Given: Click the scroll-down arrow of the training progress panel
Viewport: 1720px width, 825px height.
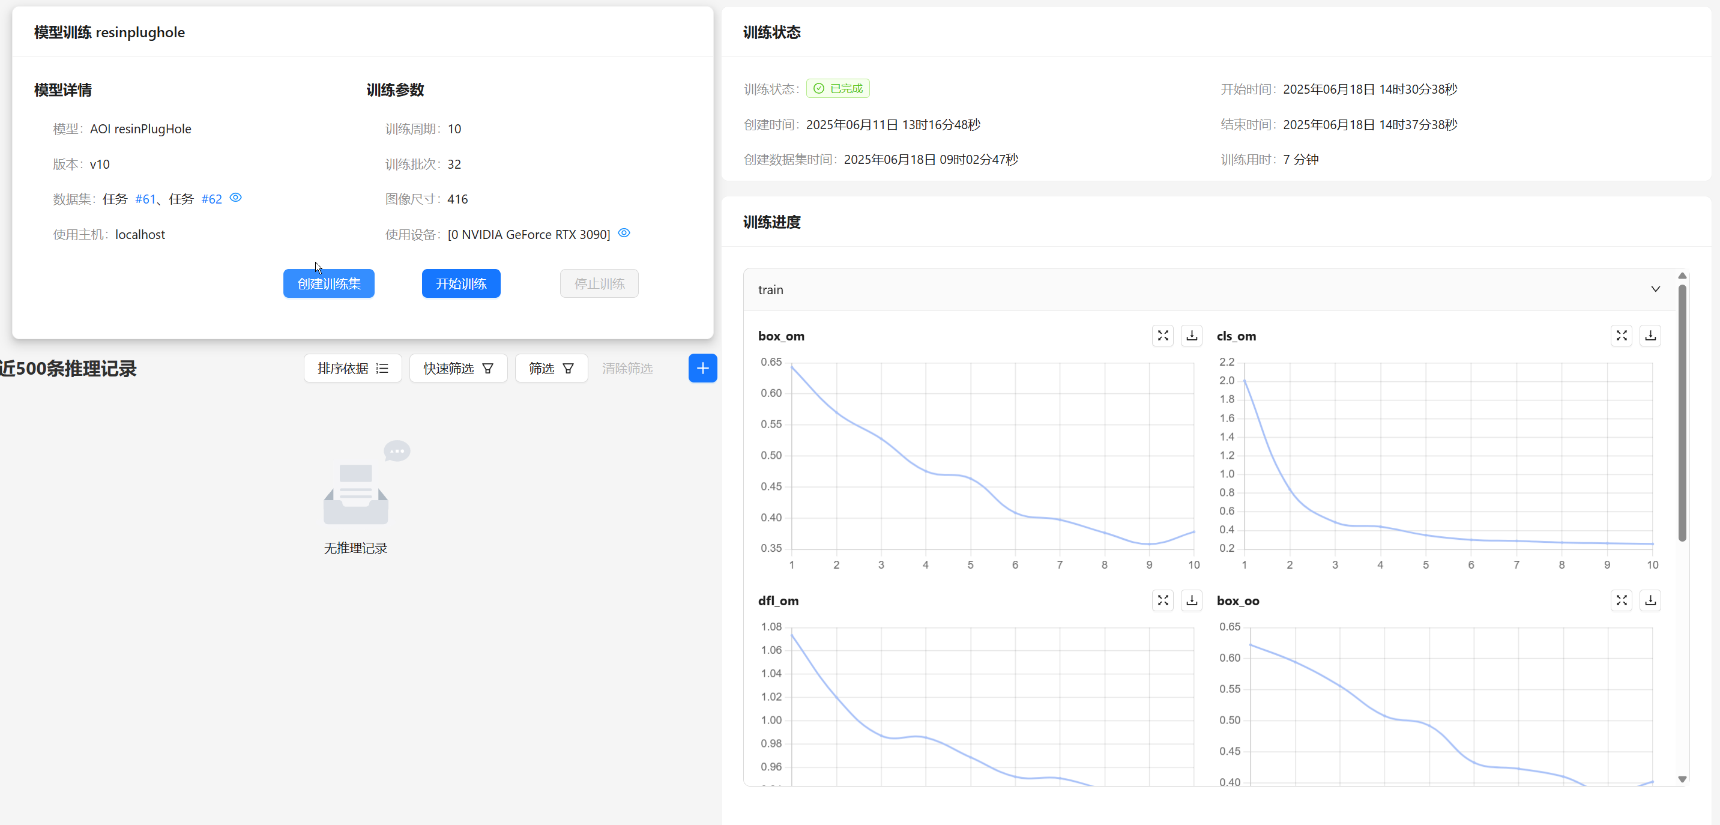Looking at the screenshot, I should click(1682, 779).
